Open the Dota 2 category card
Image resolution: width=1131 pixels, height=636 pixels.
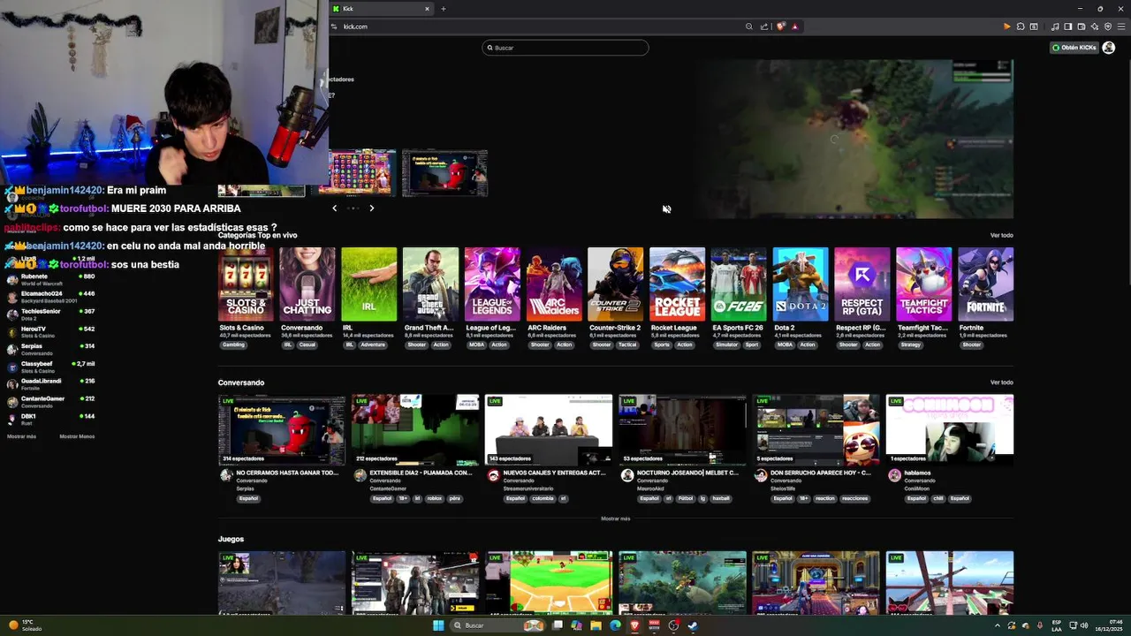point(801,284)
